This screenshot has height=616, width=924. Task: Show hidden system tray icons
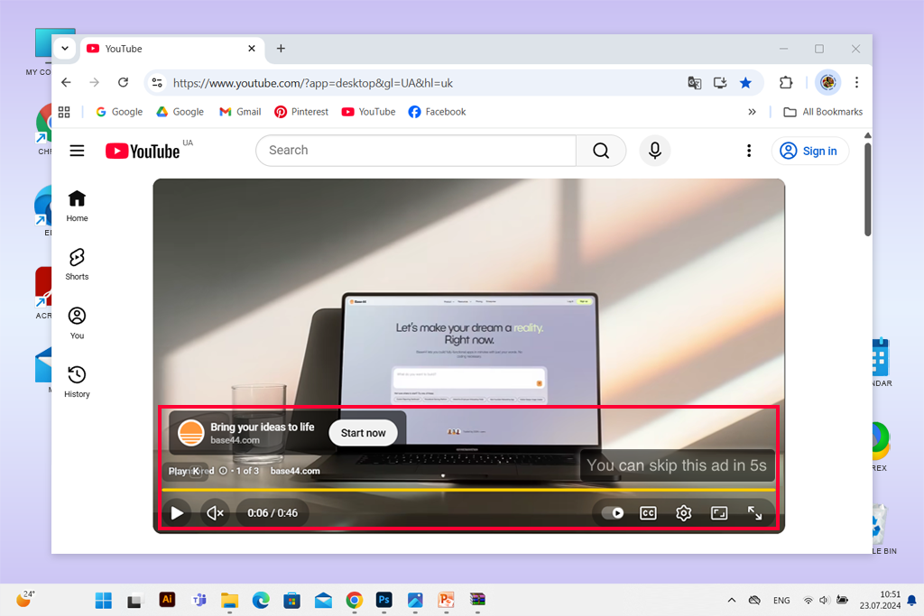click(731, 600)
